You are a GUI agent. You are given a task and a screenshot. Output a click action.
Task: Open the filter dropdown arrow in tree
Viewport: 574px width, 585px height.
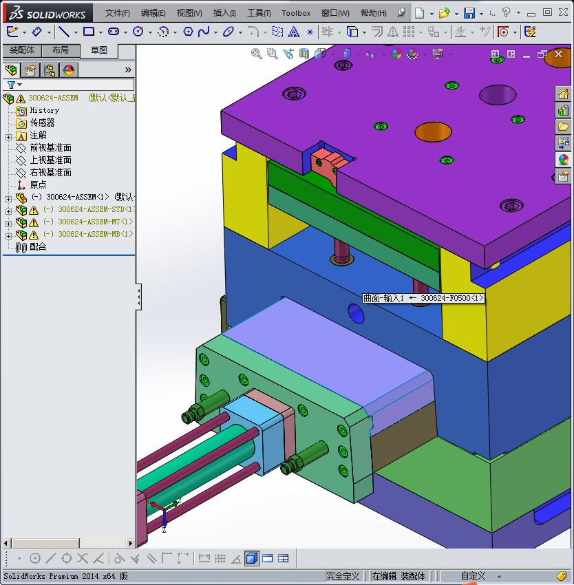[x=20, y=85]
